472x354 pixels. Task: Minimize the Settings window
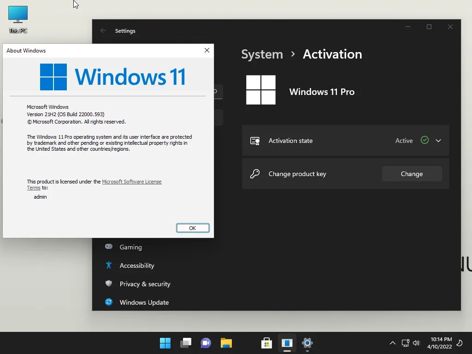[x=408, y=27]
